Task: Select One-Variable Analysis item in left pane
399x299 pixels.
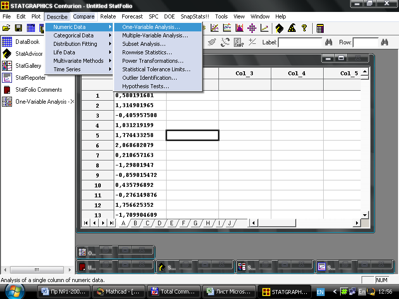Action: (38, 102)
